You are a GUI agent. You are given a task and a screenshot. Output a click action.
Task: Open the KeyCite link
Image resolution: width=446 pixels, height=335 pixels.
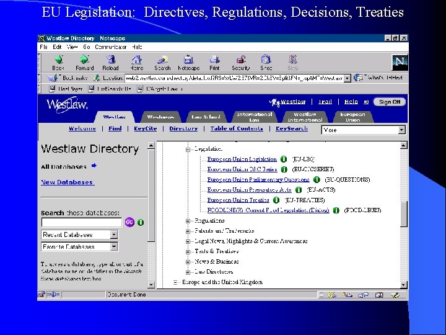[x=146, y=128]
